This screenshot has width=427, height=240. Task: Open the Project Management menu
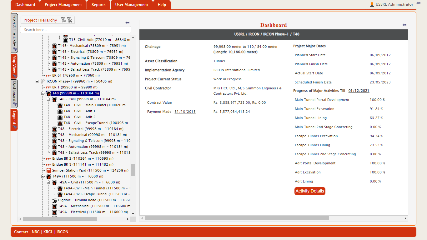63,5
